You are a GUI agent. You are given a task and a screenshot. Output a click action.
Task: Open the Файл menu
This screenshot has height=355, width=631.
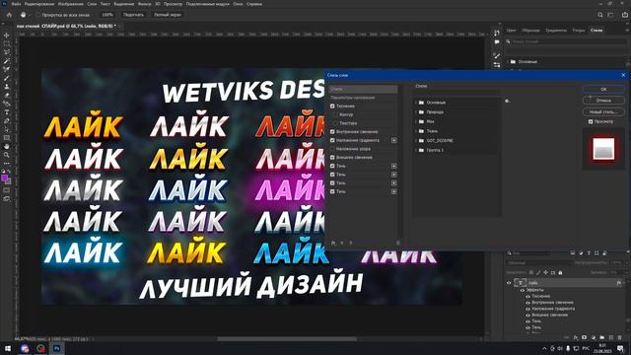pyautogui.click(x=16, y=4)
